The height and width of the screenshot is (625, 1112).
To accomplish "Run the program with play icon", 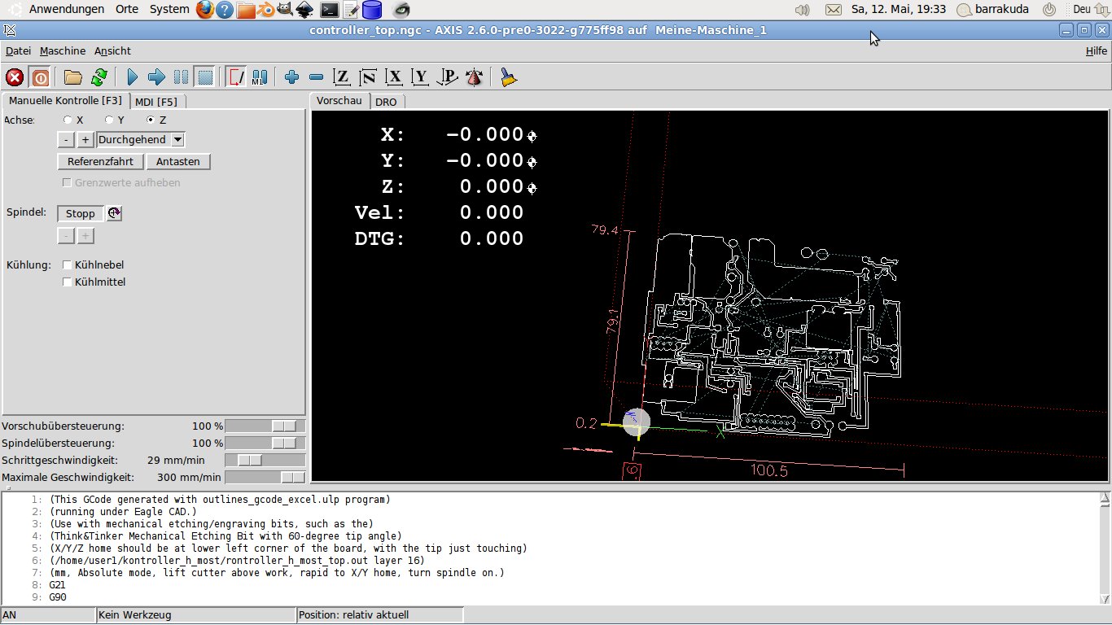I will click(133, 77).
